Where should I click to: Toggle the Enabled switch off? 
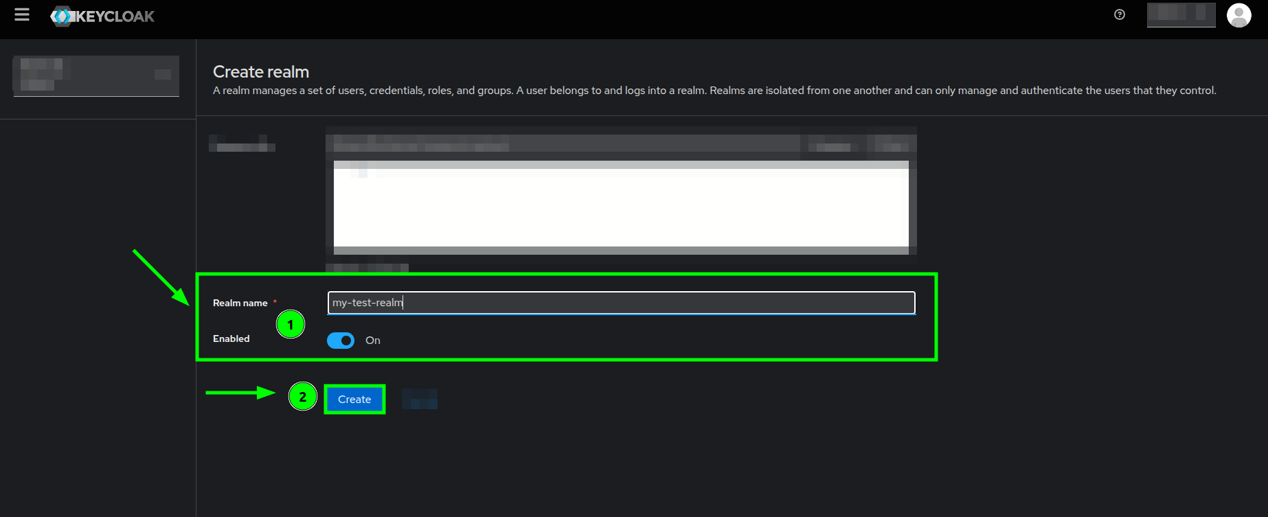341,341
